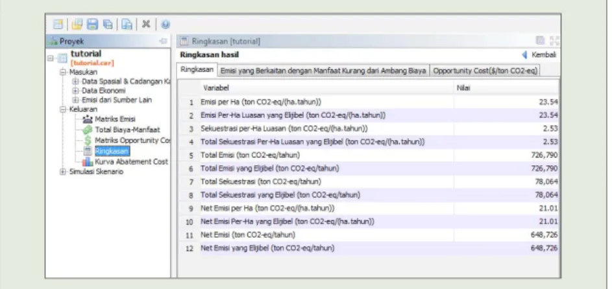This screenshot has height=289, width=612.
Task: Click the pin icon in Proyek panel header
Action: 163,41
